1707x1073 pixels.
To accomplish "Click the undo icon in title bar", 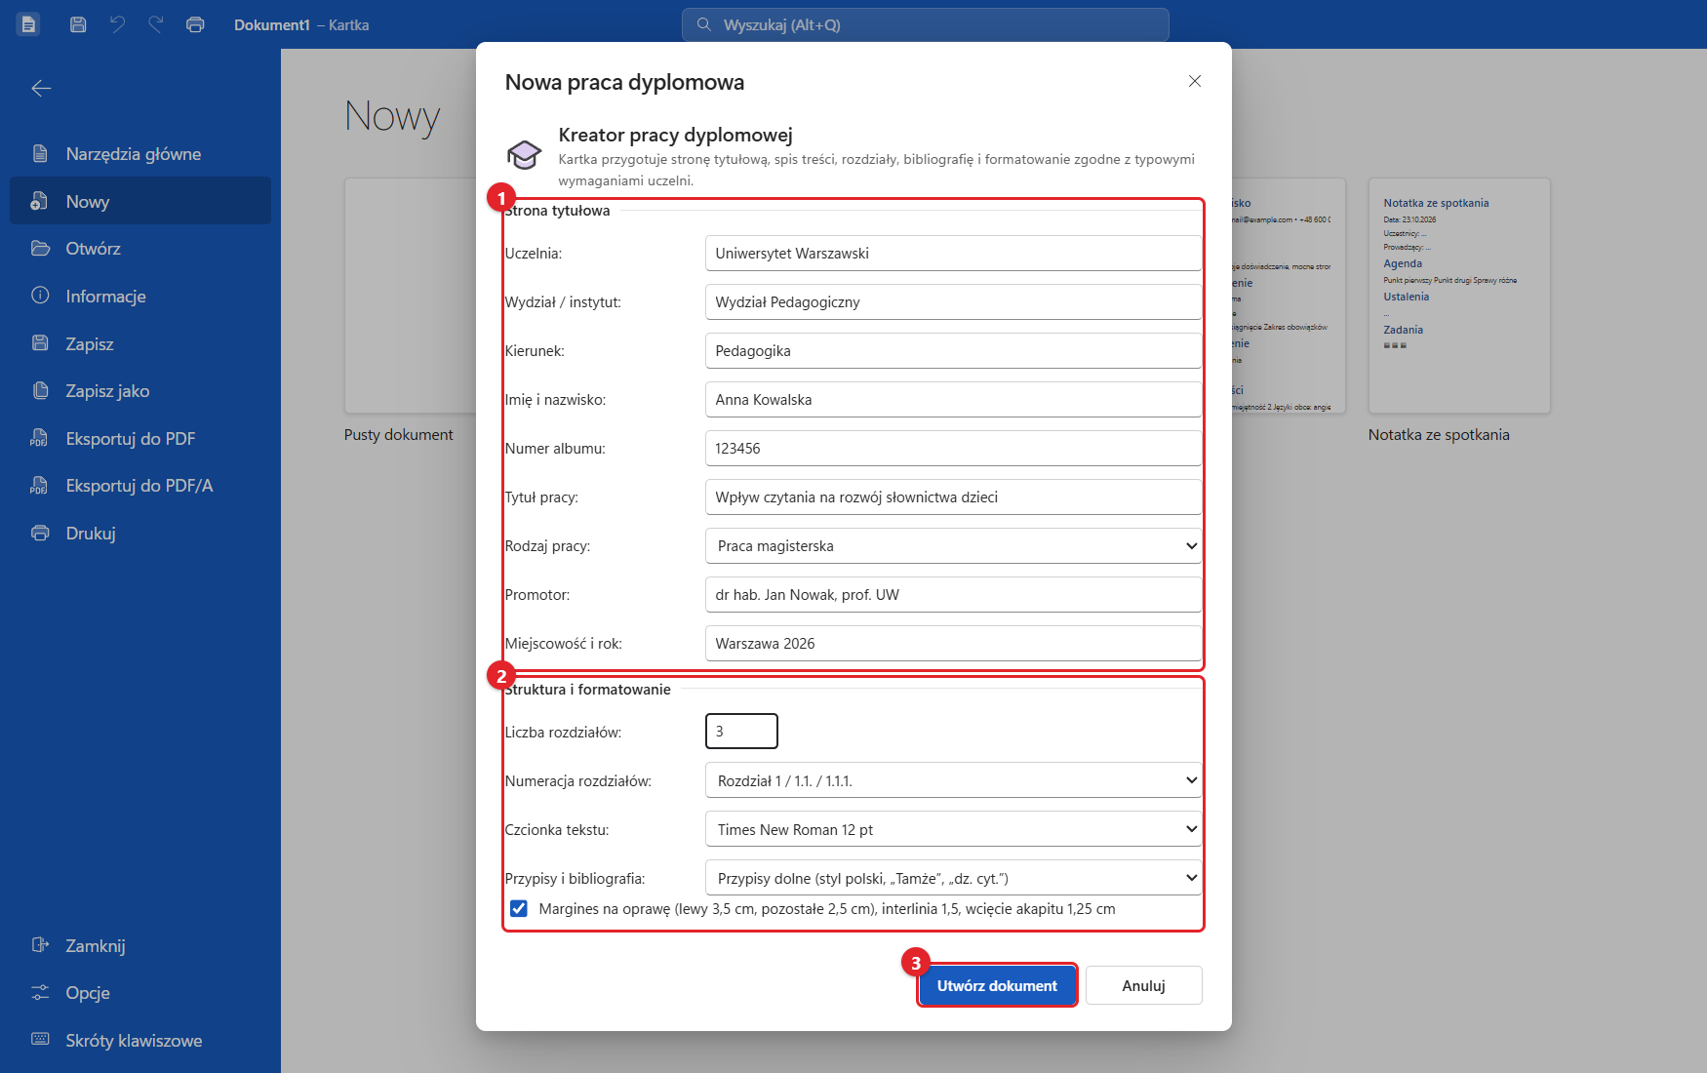I will tap(117, 24).
